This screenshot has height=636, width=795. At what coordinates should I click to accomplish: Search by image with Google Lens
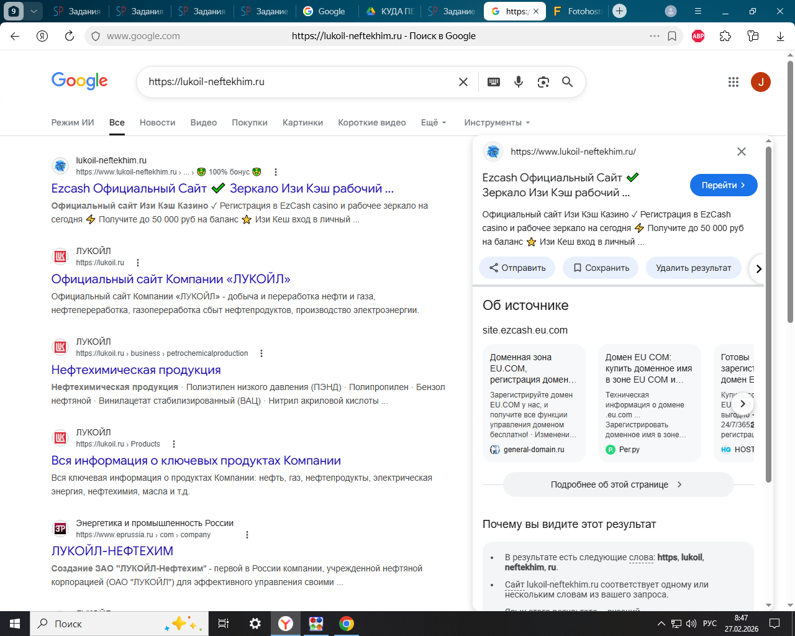[543, 82]
